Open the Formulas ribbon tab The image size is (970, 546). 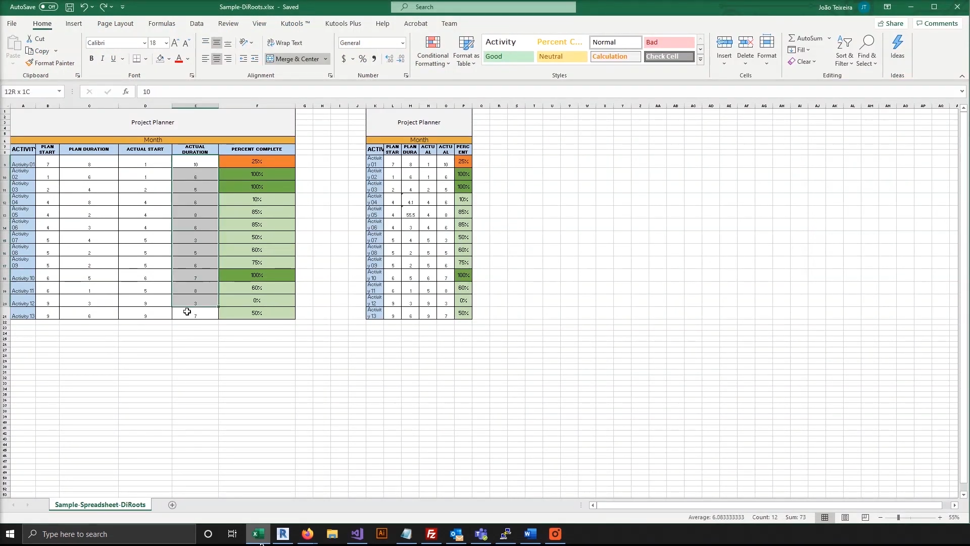pyautogui.click(x=162, y=24)
